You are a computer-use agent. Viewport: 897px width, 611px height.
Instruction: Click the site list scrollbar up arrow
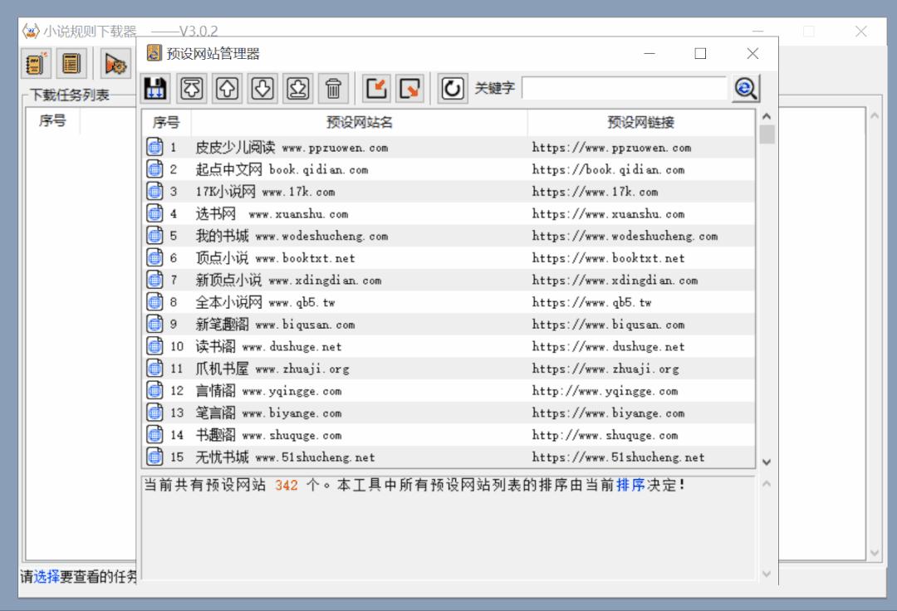767,117
